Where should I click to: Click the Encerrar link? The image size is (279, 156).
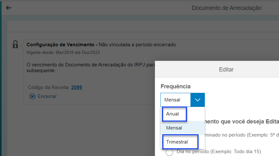pyautogui.click(x=47, y=96)
